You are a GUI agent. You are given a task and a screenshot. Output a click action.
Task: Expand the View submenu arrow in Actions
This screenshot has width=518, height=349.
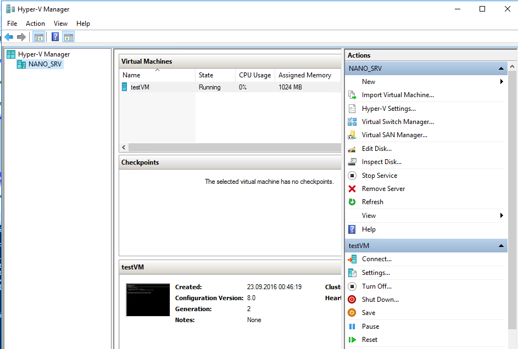click(x=502, y=216)
